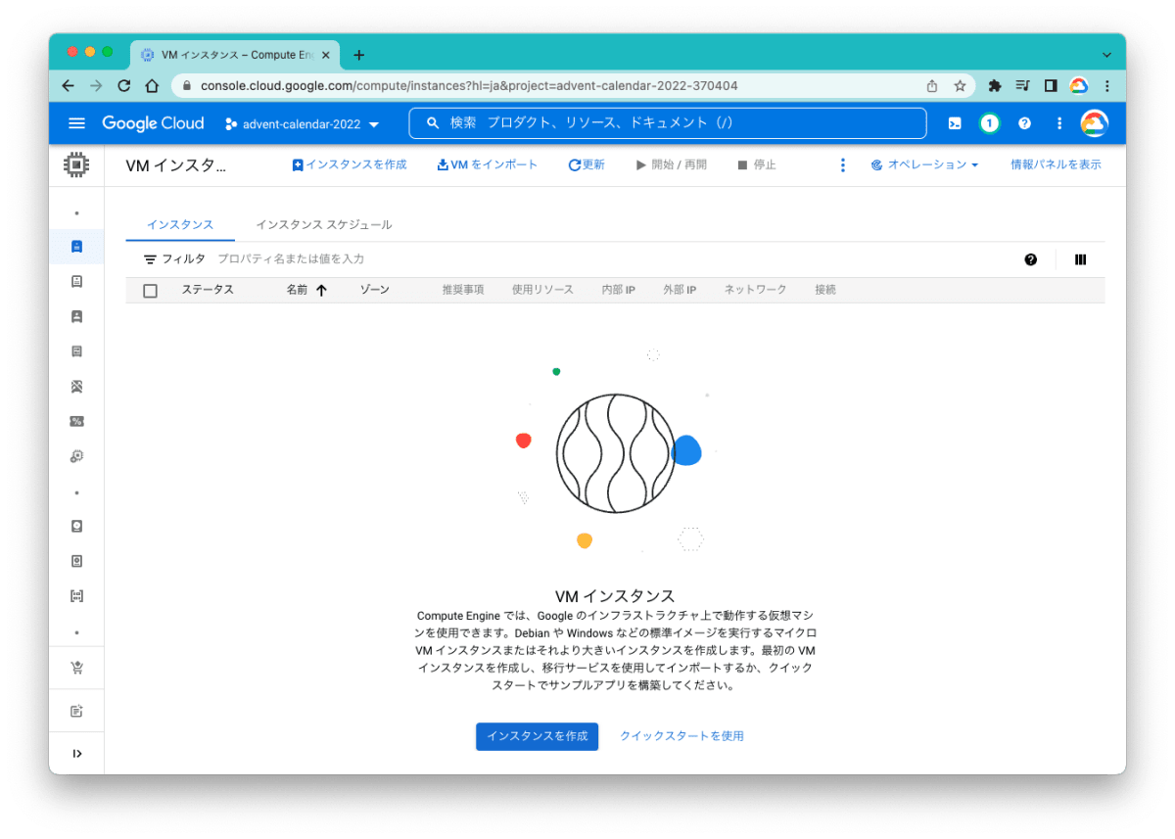This screenshot has height=839, width=1175.
Task: Open a new Chrome tab
Action: click(x=358, y=55)
